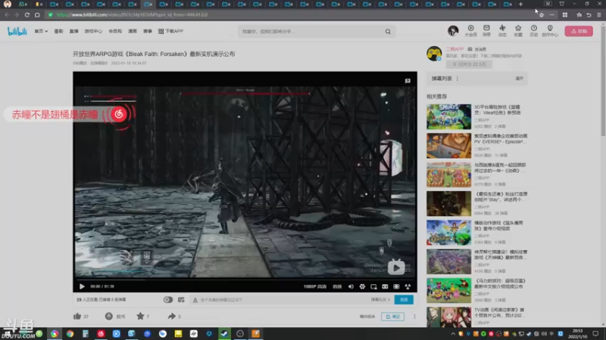This screenshot has width=606, height=340.
Task: Expand the 弹幕列表 panel with 展开
Action: point(519,79)
